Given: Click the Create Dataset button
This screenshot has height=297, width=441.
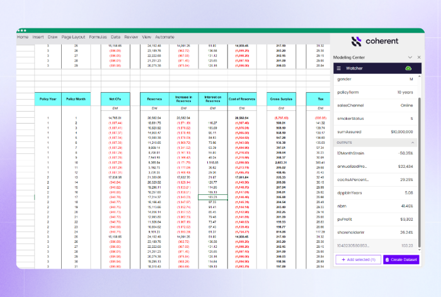Looking at the screenshot, I should click(400, 259).
